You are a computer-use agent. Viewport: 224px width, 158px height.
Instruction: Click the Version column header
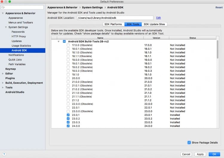coord(156,38)
